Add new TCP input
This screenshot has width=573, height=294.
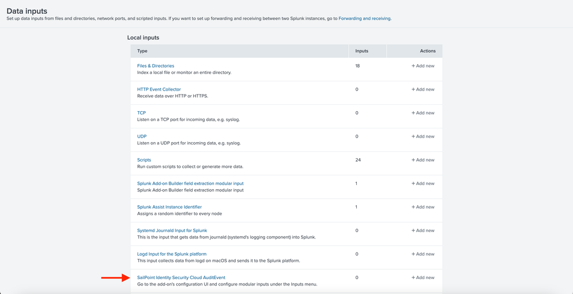click(423, 113)
